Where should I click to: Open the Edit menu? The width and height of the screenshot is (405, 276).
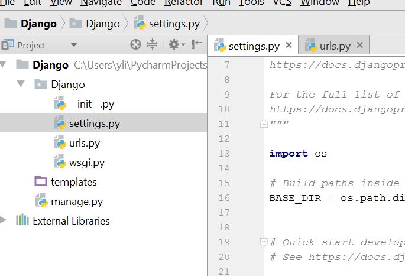(33, 2)
